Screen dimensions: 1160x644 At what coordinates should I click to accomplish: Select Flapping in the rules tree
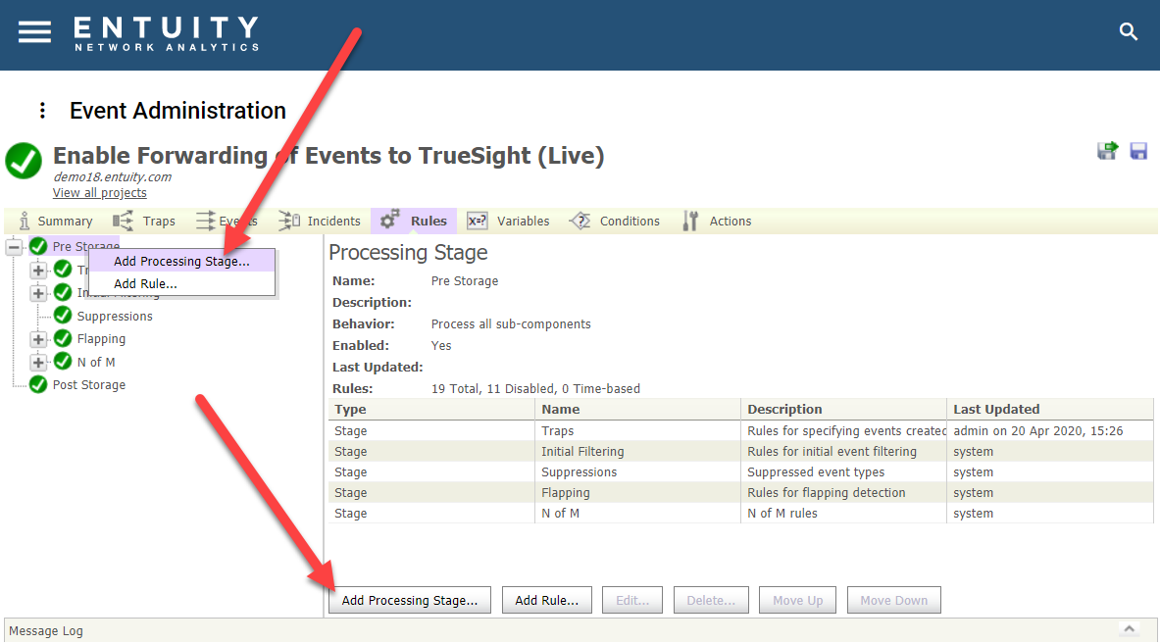pyautogui.click(x=101, y=339)
